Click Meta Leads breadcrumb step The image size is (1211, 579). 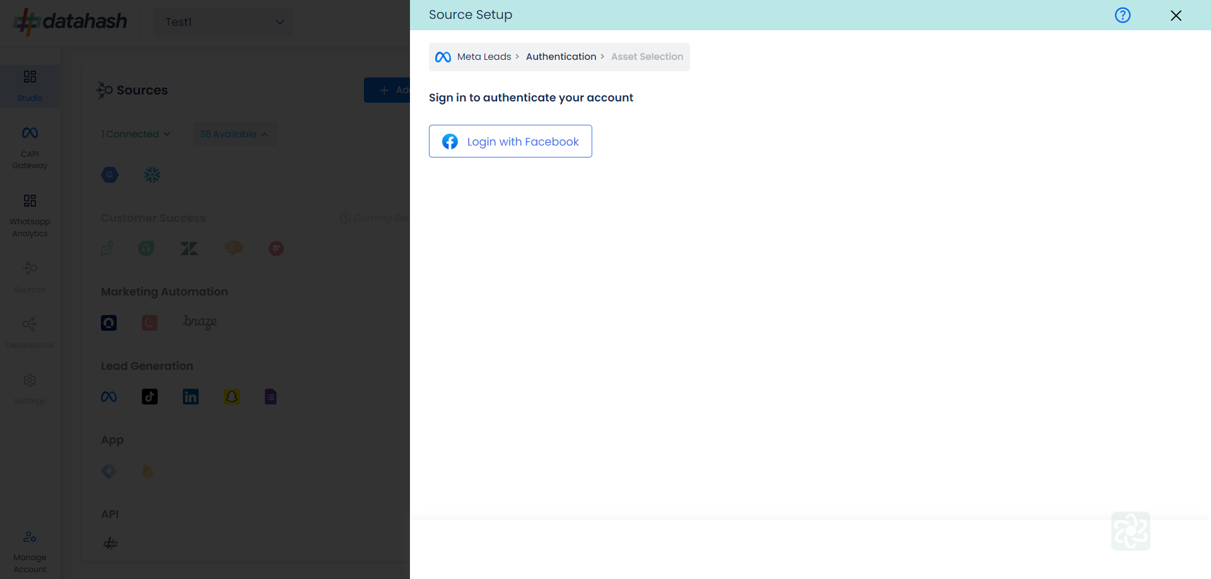(484, 57)
